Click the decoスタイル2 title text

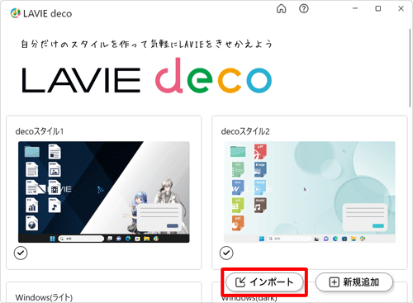point(245,131)
